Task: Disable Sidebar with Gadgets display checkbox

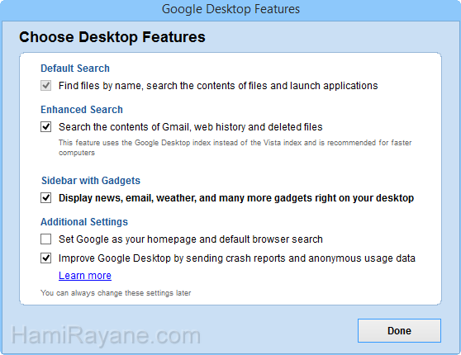Action: tap(46, 198)
